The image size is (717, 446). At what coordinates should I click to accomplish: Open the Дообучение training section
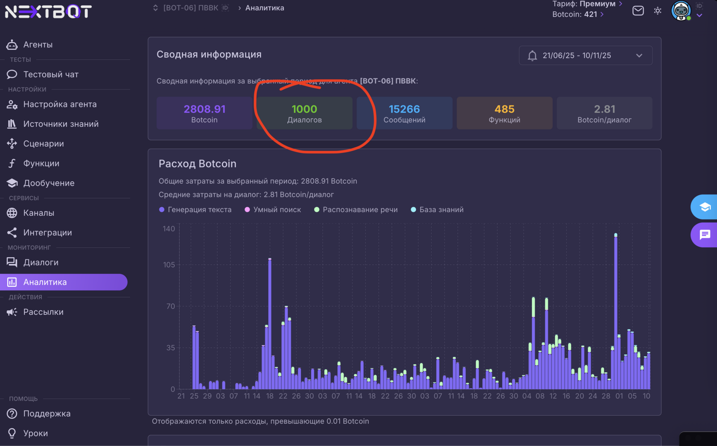coord(49,183)
